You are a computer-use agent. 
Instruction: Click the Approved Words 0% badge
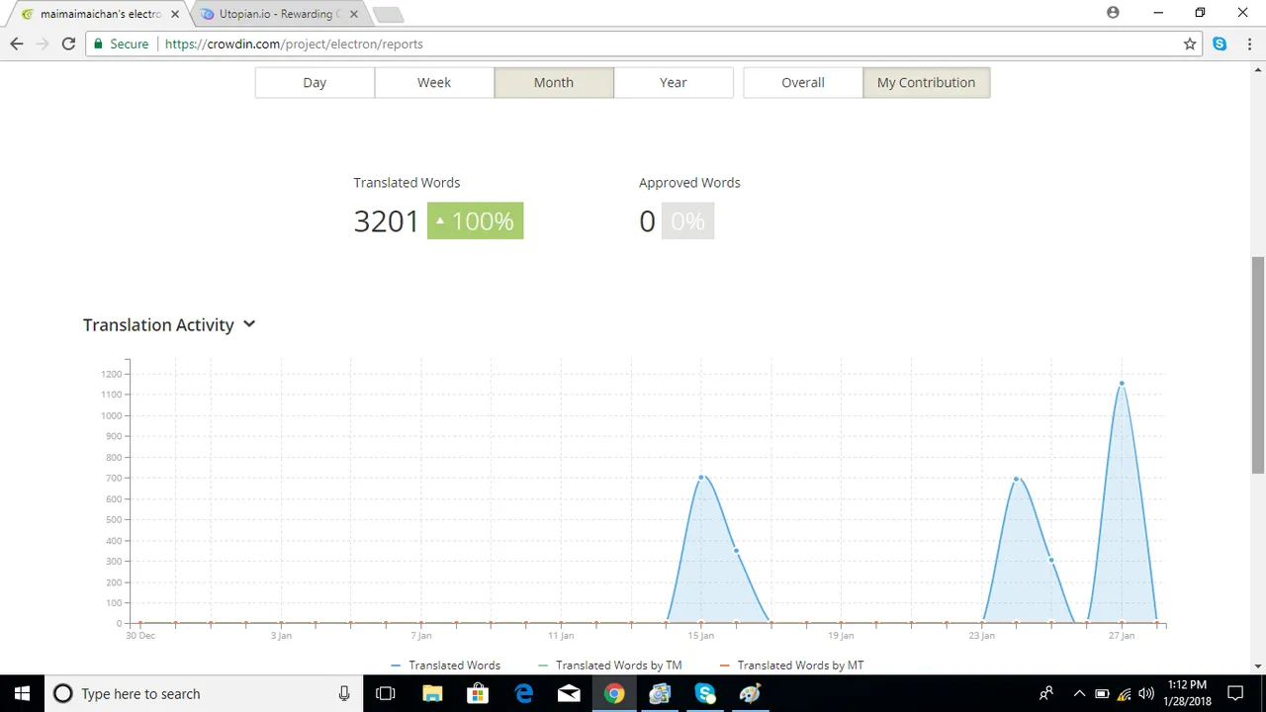point(687,221)
